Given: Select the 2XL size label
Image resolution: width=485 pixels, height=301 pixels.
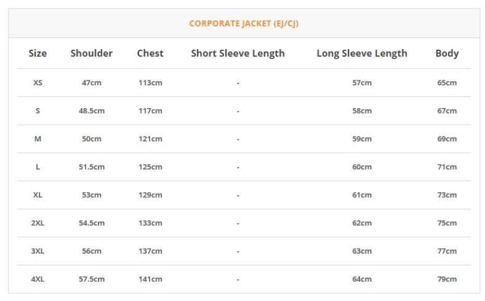Looking at the screenshot, I should tap(38, 223).
